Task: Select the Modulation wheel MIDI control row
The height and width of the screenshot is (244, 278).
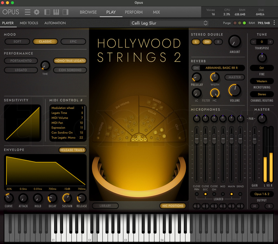Action: click(x=67, y=108)
